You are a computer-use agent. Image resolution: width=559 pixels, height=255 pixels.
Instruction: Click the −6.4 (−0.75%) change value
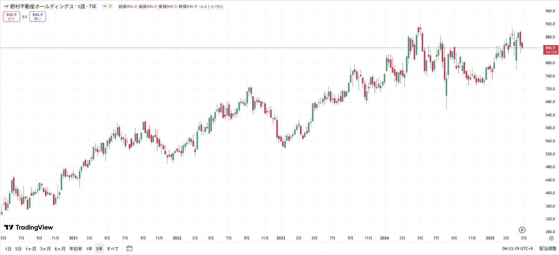(x=211, y=6)
